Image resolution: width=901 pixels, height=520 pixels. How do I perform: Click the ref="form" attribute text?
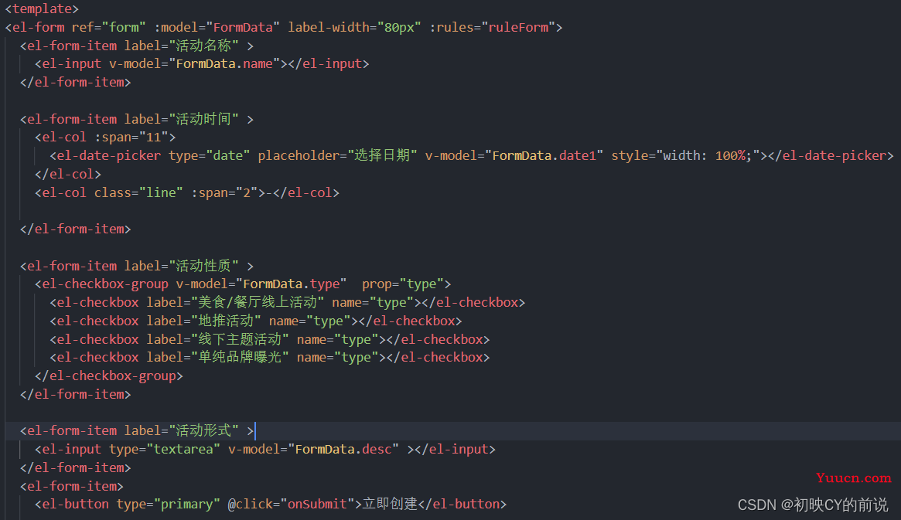click(108, 27)
